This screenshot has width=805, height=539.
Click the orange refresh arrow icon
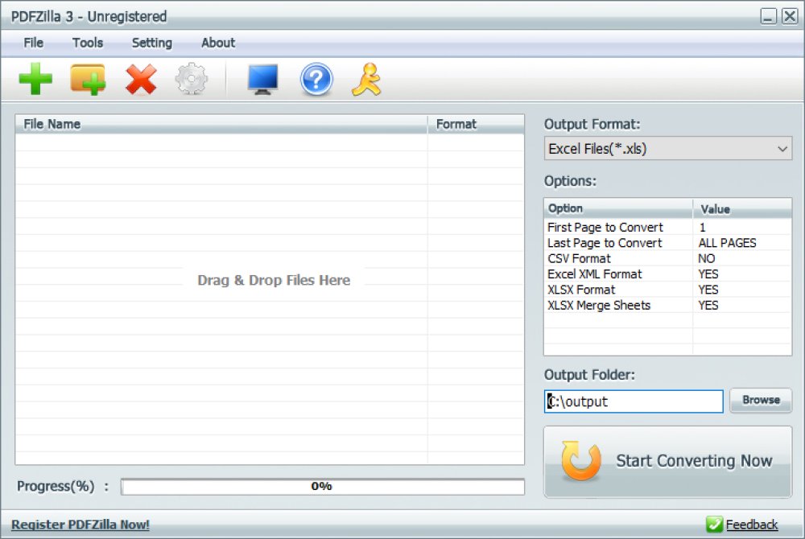[580, 460]
